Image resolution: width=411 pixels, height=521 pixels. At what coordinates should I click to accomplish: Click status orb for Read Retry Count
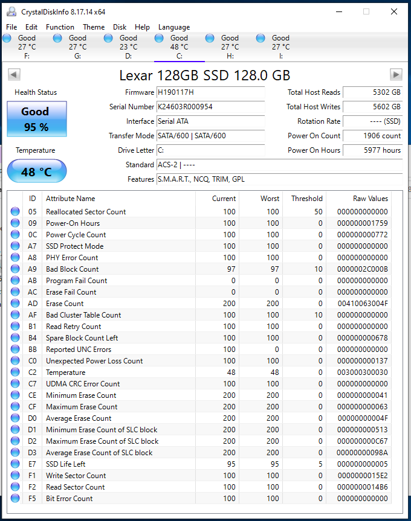pyautogui.click(x=15, y=326)
